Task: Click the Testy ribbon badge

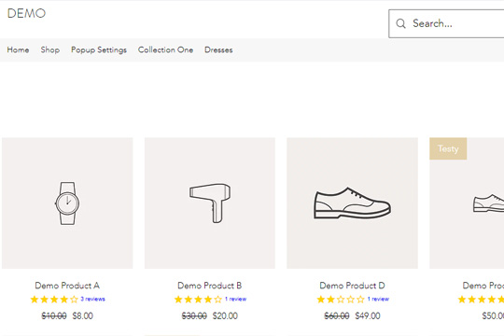Action: coord(448,148)
